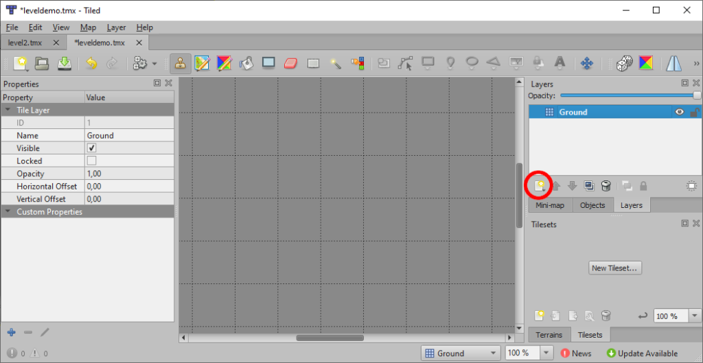Open the Map menu
The height and width of the screenshot is (363, 703).
click(x=89, y=27)
